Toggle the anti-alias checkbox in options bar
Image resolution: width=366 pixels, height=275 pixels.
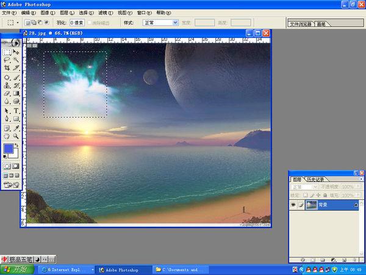[90, 23]
